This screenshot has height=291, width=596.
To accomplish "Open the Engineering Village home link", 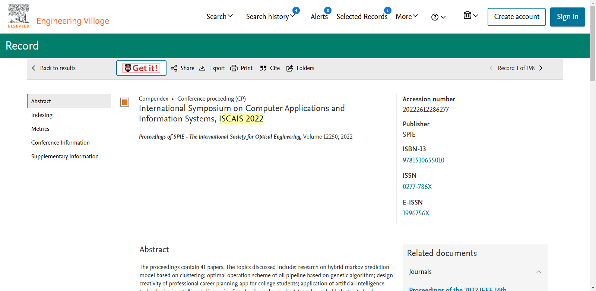I will tap(73, 21).
